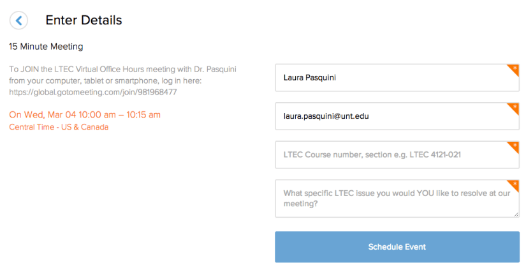
Task: Click the Wed, Mar 04 meeting time
Action: click(x=85, y=115)
